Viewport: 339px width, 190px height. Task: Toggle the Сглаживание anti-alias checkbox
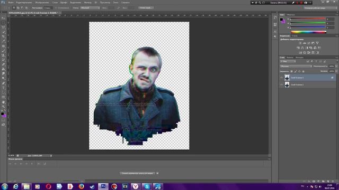56,8
